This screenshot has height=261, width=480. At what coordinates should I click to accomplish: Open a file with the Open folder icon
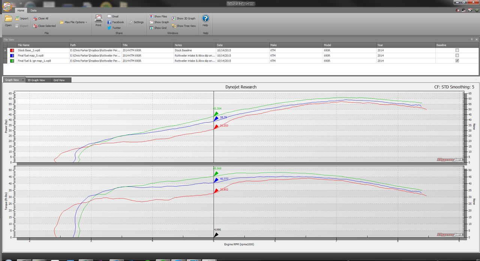(x=8, y=21)
